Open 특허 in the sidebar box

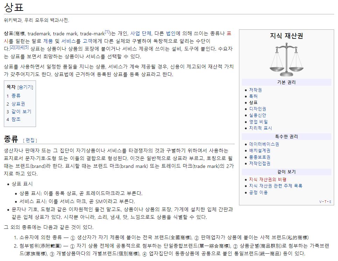pos(253,96)
